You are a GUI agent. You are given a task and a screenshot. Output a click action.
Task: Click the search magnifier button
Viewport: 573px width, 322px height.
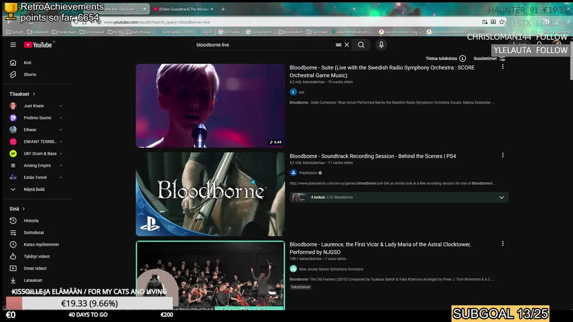click(361, 45)
